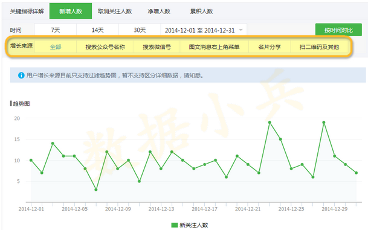Image resolution: width=368 pixels, height=230 pixels.
Task: Click x-axis label 2014-12-13
Action: coord(161,209)
